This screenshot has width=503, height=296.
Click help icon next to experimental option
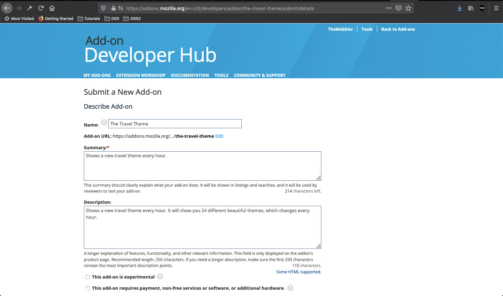160,276
